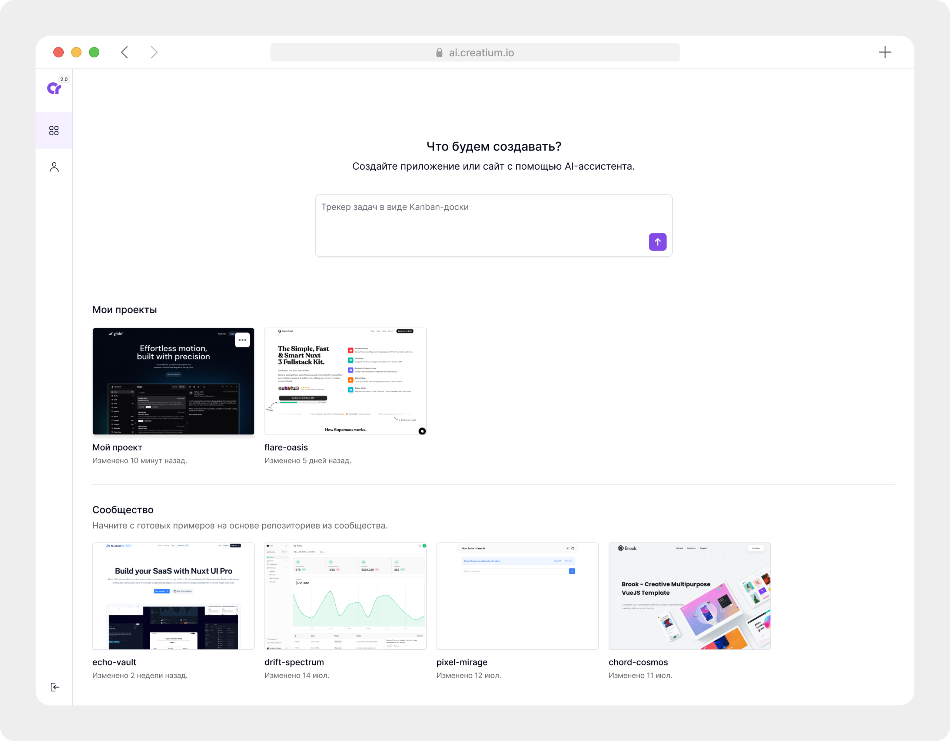950x741 pixels.
Task: Focus the AI prompt text field
Action: (494, 225)
